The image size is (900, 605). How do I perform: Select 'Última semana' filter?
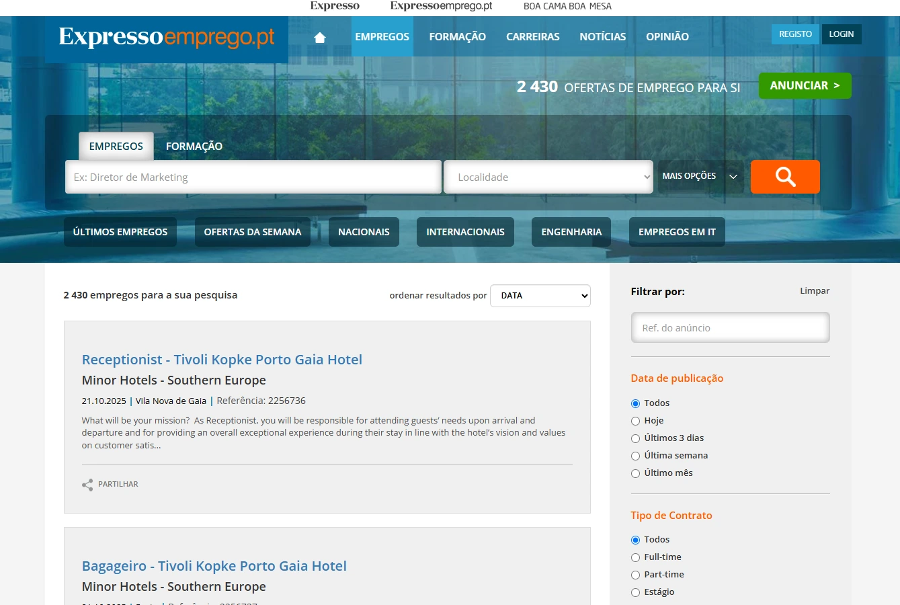(x=635, y=456)
